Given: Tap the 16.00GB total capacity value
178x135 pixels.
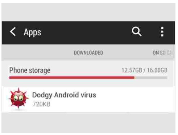Looking at the screenshot, I should (157, 70).
